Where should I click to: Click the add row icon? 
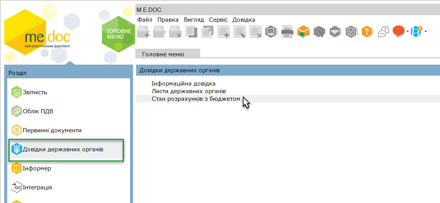click(224, 31)
